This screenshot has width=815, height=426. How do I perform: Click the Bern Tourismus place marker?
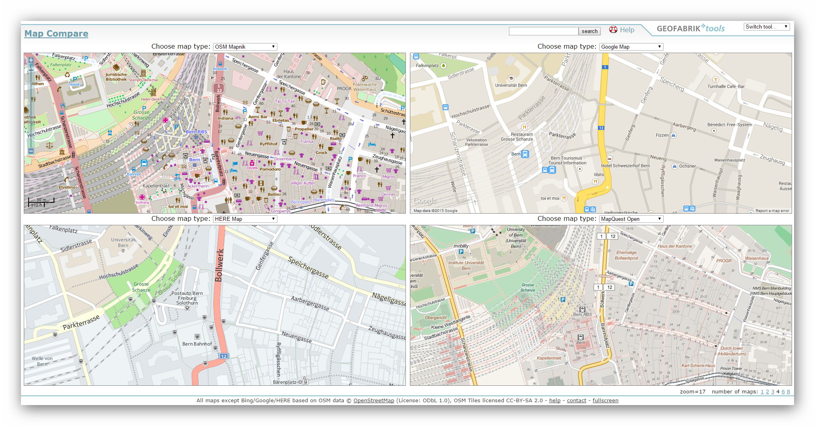(x=580, y=169)
